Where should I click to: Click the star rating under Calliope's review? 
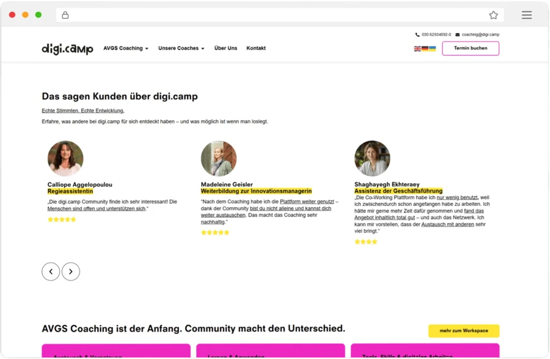62,219
